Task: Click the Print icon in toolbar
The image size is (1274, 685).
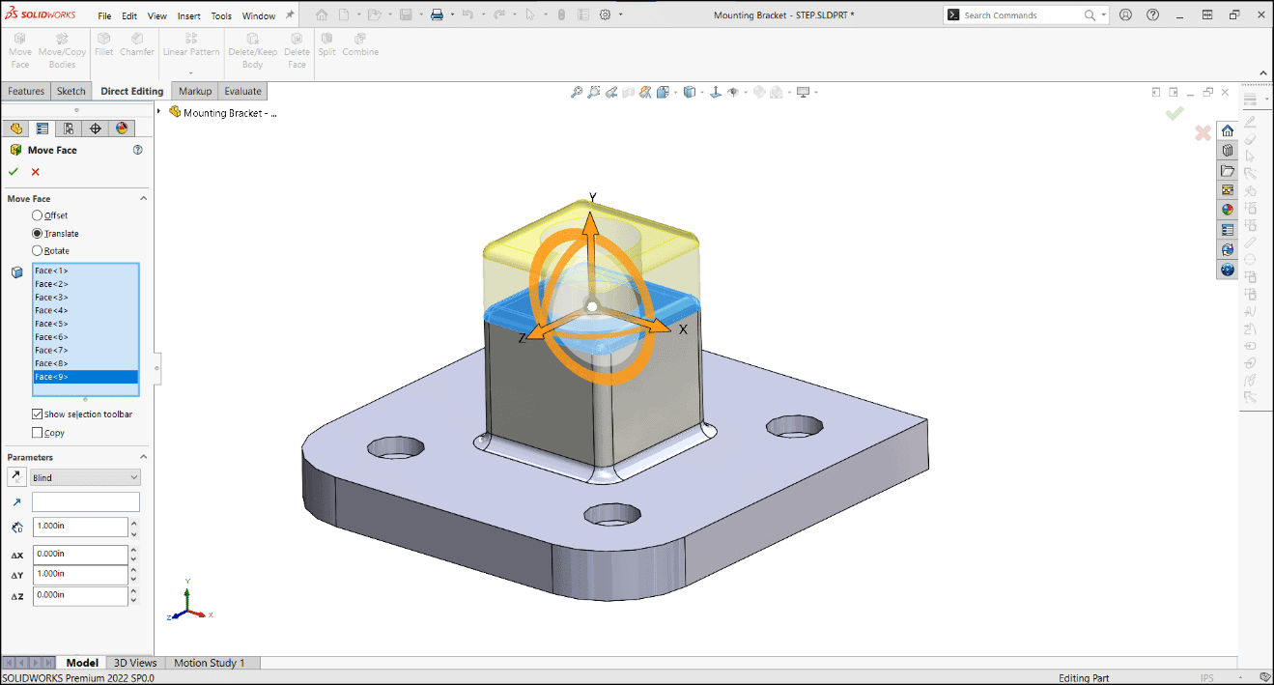Action: [437, 14]
